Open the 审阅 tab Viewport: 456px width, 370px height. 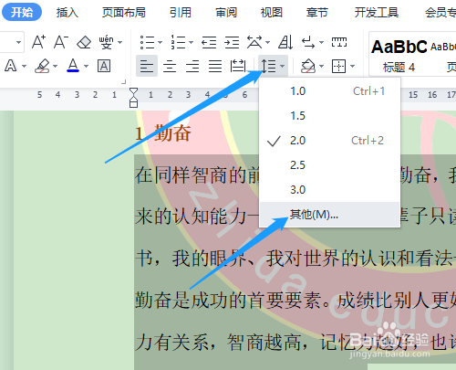click(226, 13)
